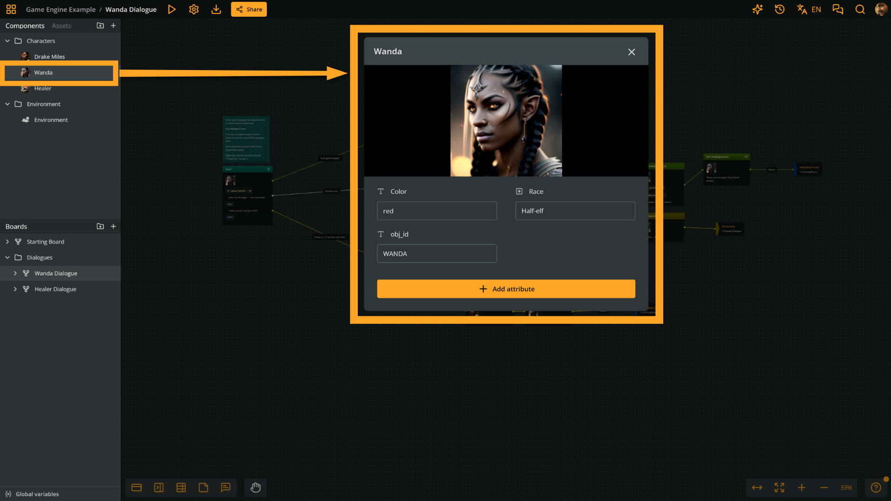Start play mode with the play icon
The width and height of the screenshot is (891, 501).
pos(172,9)
